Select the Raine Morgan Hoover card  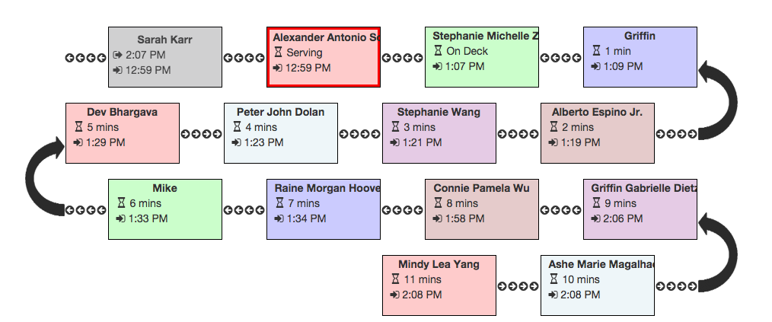pos(324,209)
